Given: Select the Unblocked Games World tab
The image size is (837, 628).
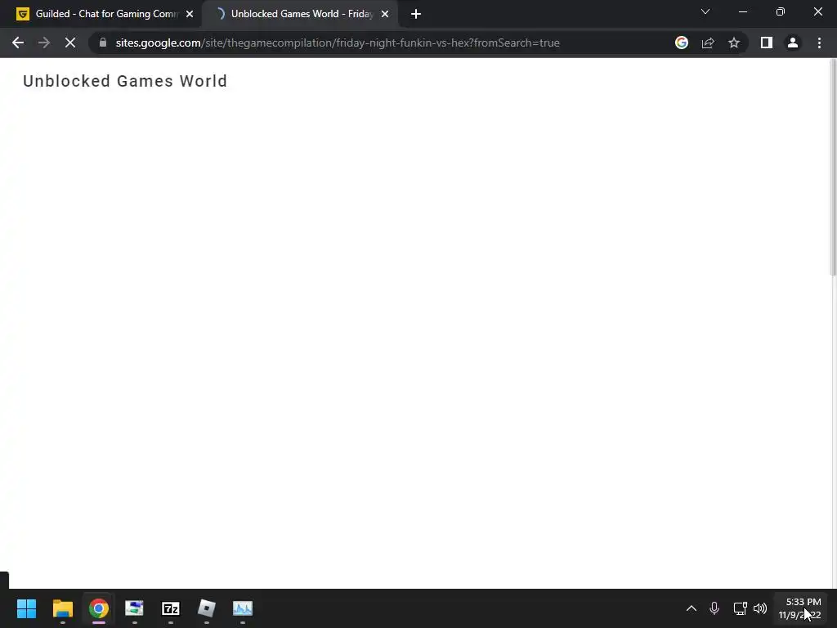Looking at the screenshot, I should pos(301,14).
